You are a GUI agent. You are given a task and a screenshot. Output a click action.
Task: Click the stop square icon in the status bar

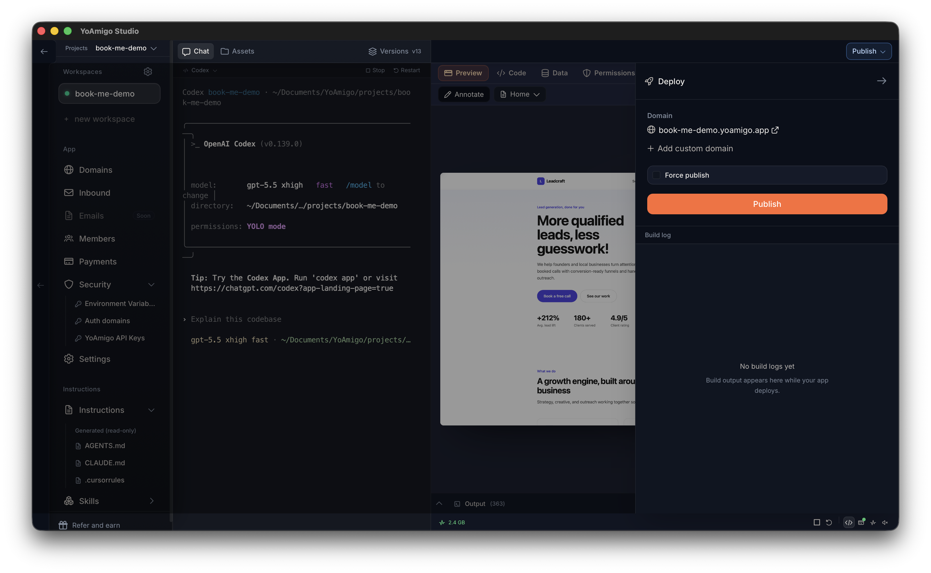pos(817,522)
